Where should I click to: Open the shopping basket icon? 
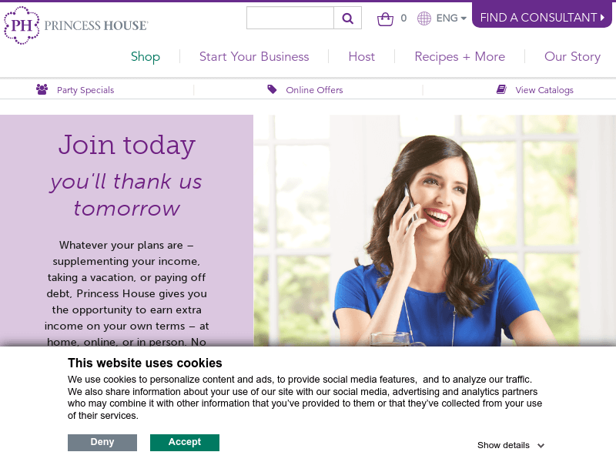pyautogui.click(x=385, y=18)
